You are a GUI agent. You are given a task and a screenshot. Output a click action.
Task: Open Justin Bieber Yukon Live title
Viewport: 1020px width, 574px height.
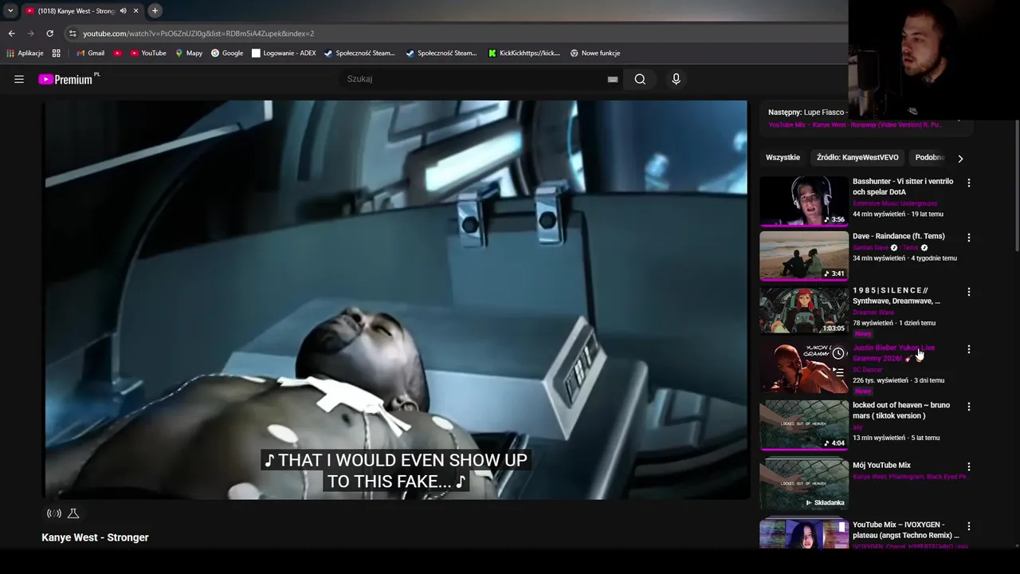click(x=894, y=353)
